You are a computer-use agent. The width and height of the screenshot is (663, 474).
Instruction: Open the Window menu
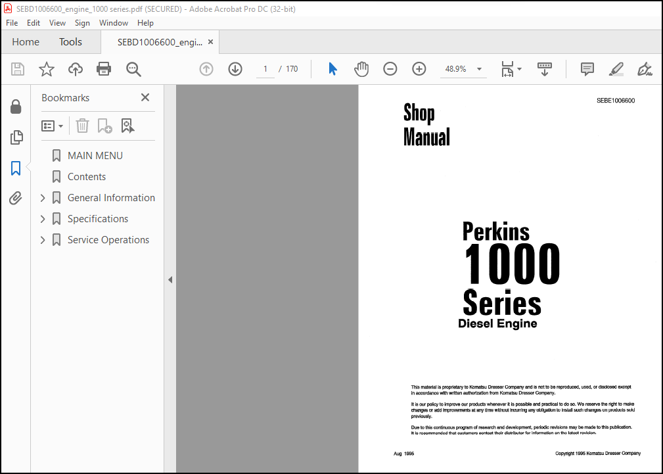click(x=113, y=23)
